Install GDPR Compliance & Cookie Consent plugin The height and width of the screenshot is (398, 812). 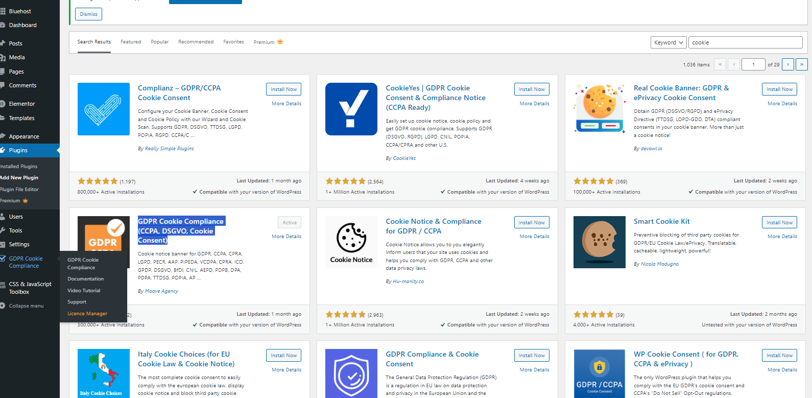532,355
